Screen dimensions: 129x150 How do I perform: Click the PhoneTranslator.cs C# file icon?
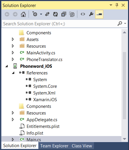[x=22, y=59]
